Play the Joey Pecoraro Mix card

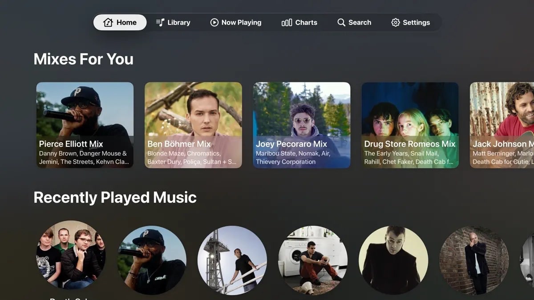coord(302,125)
